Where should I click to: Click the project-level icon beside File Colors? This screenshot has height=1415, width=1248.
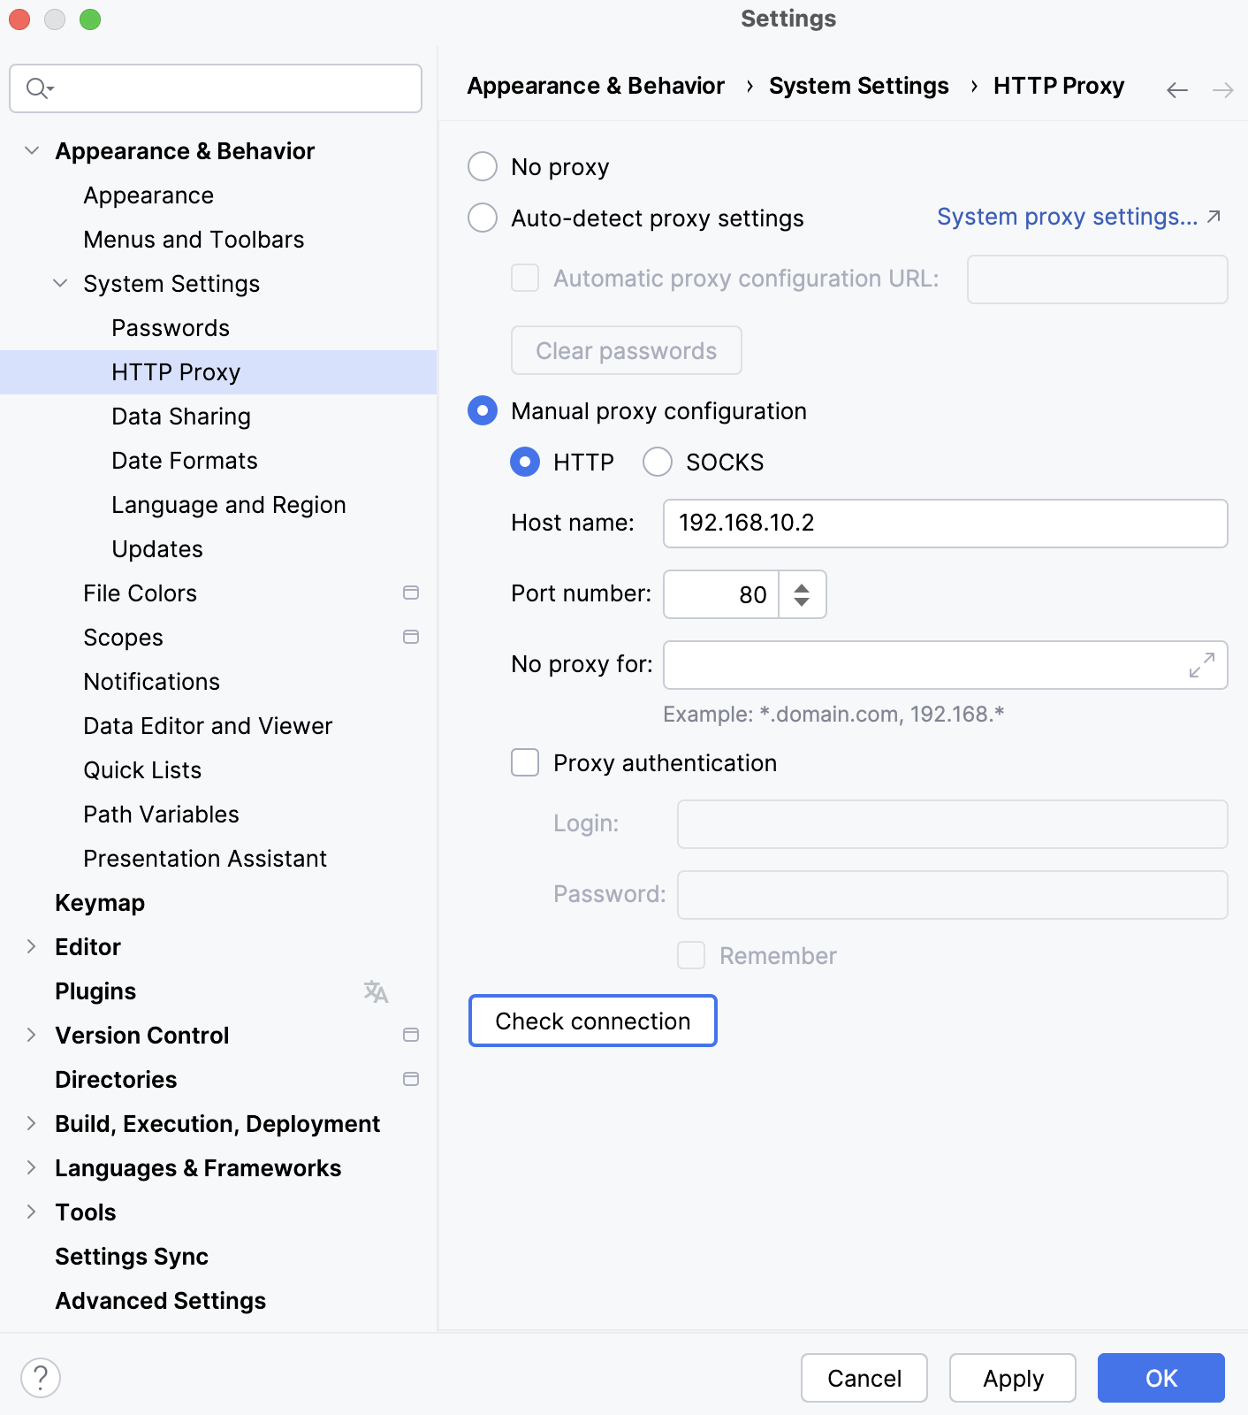point(411,593)
